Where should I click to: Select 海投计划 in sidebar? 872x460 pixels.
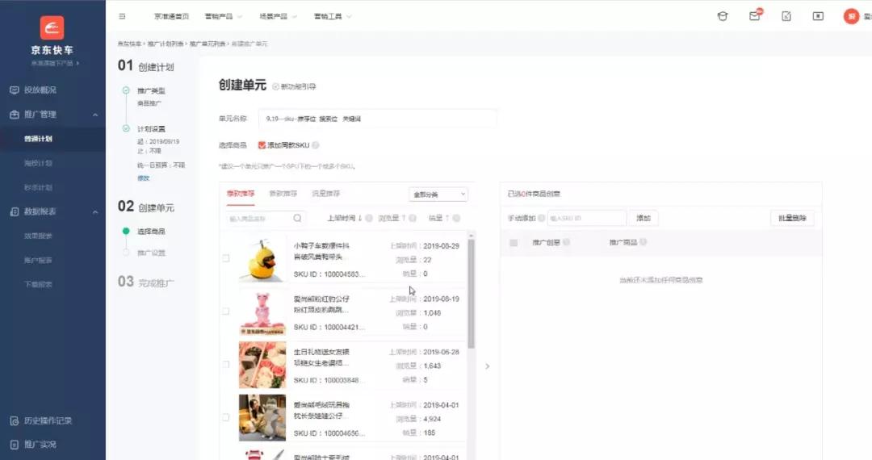pos(39,163)
